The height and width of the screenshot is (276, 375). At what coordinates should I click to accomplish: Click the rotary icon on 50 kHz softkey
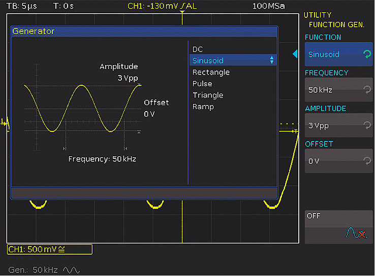[367, 90]
